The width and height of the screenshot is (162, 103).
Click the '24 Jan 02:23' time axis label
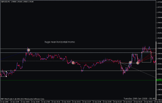[128, 102]
